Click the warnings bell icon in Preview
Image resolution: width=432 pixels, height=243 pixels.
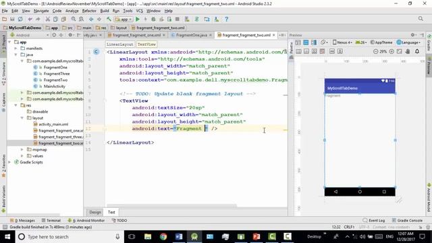[417, 51]
